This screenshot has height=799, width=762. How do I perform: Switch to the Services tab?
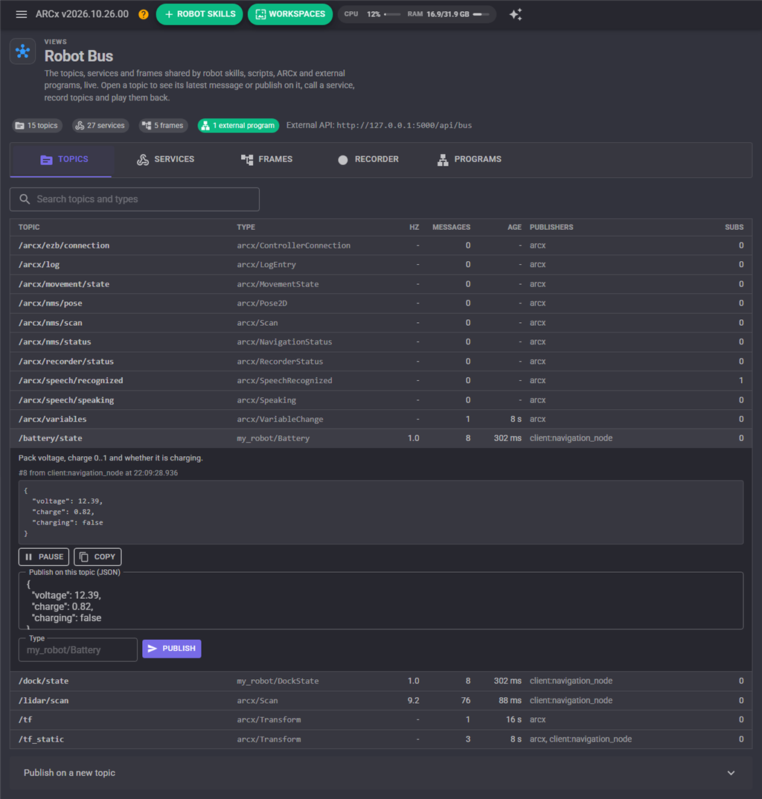click(x=165, y=159)
